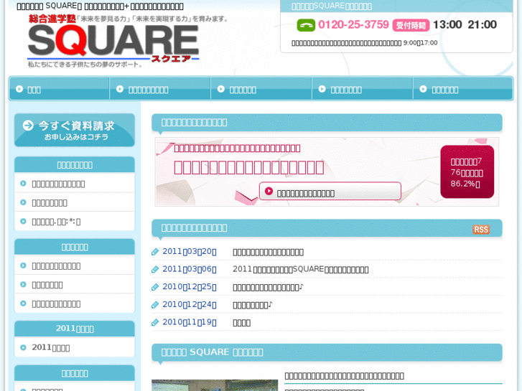Open the news dated 2010 12 24

(x=252, y=304)
